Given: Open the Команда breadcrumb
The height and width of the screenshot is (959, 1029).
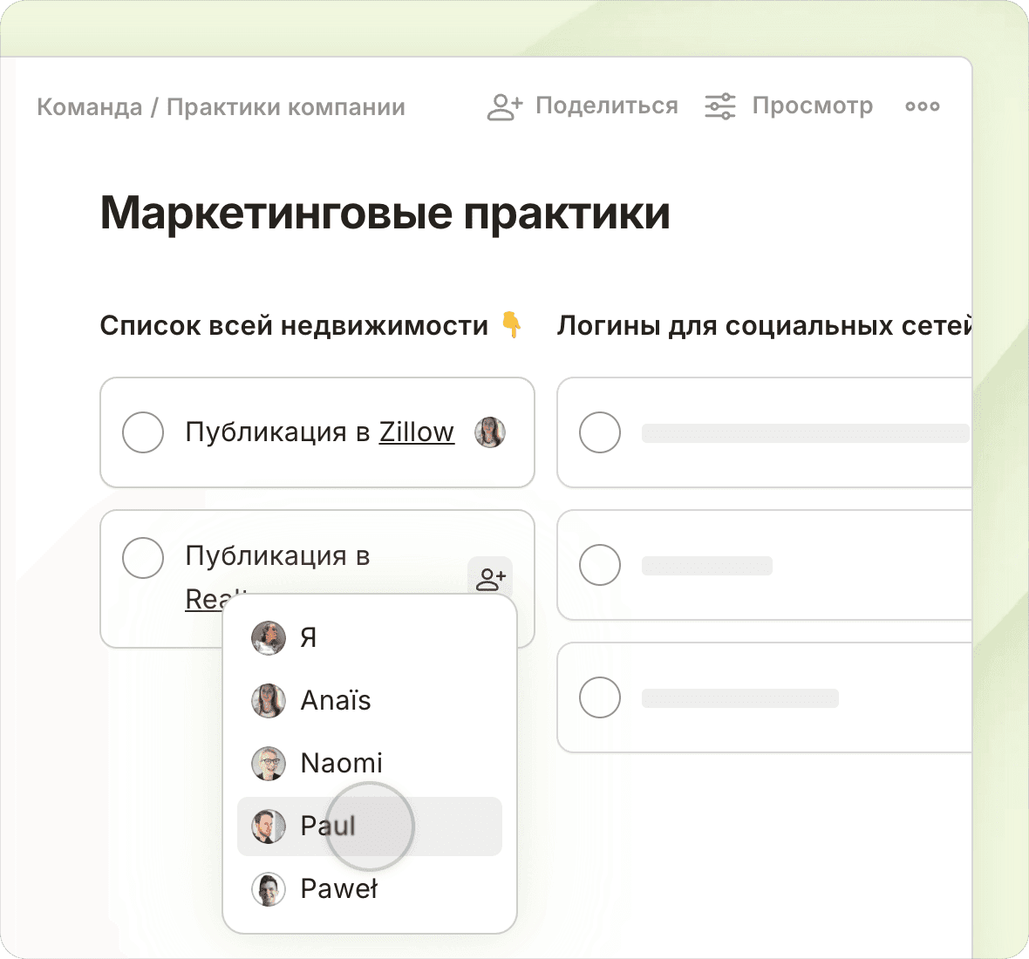Looking at the screenshot, I should pos(89,107).
